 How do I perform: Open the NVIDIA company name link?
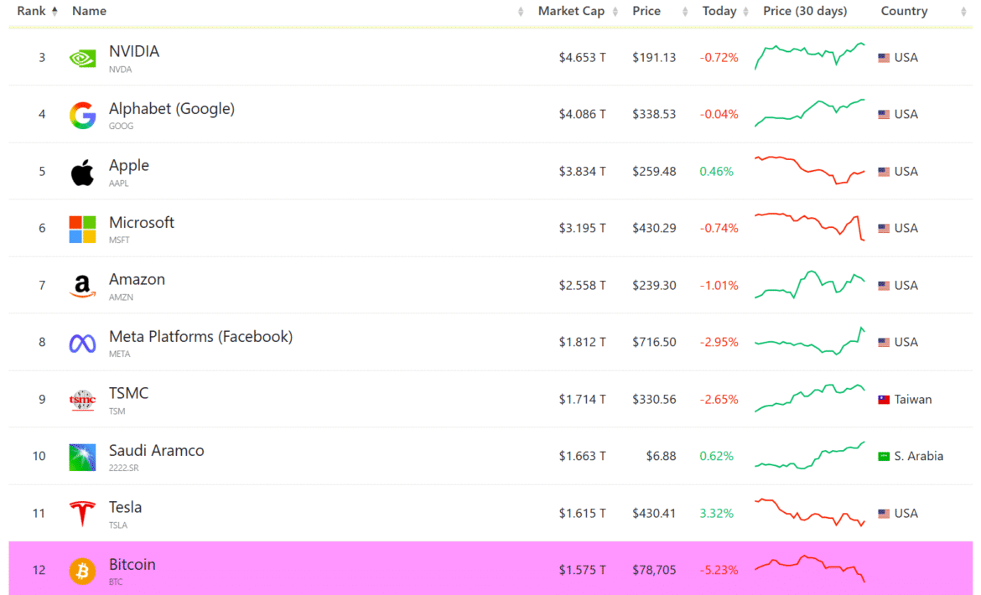[x=134, y=51]
